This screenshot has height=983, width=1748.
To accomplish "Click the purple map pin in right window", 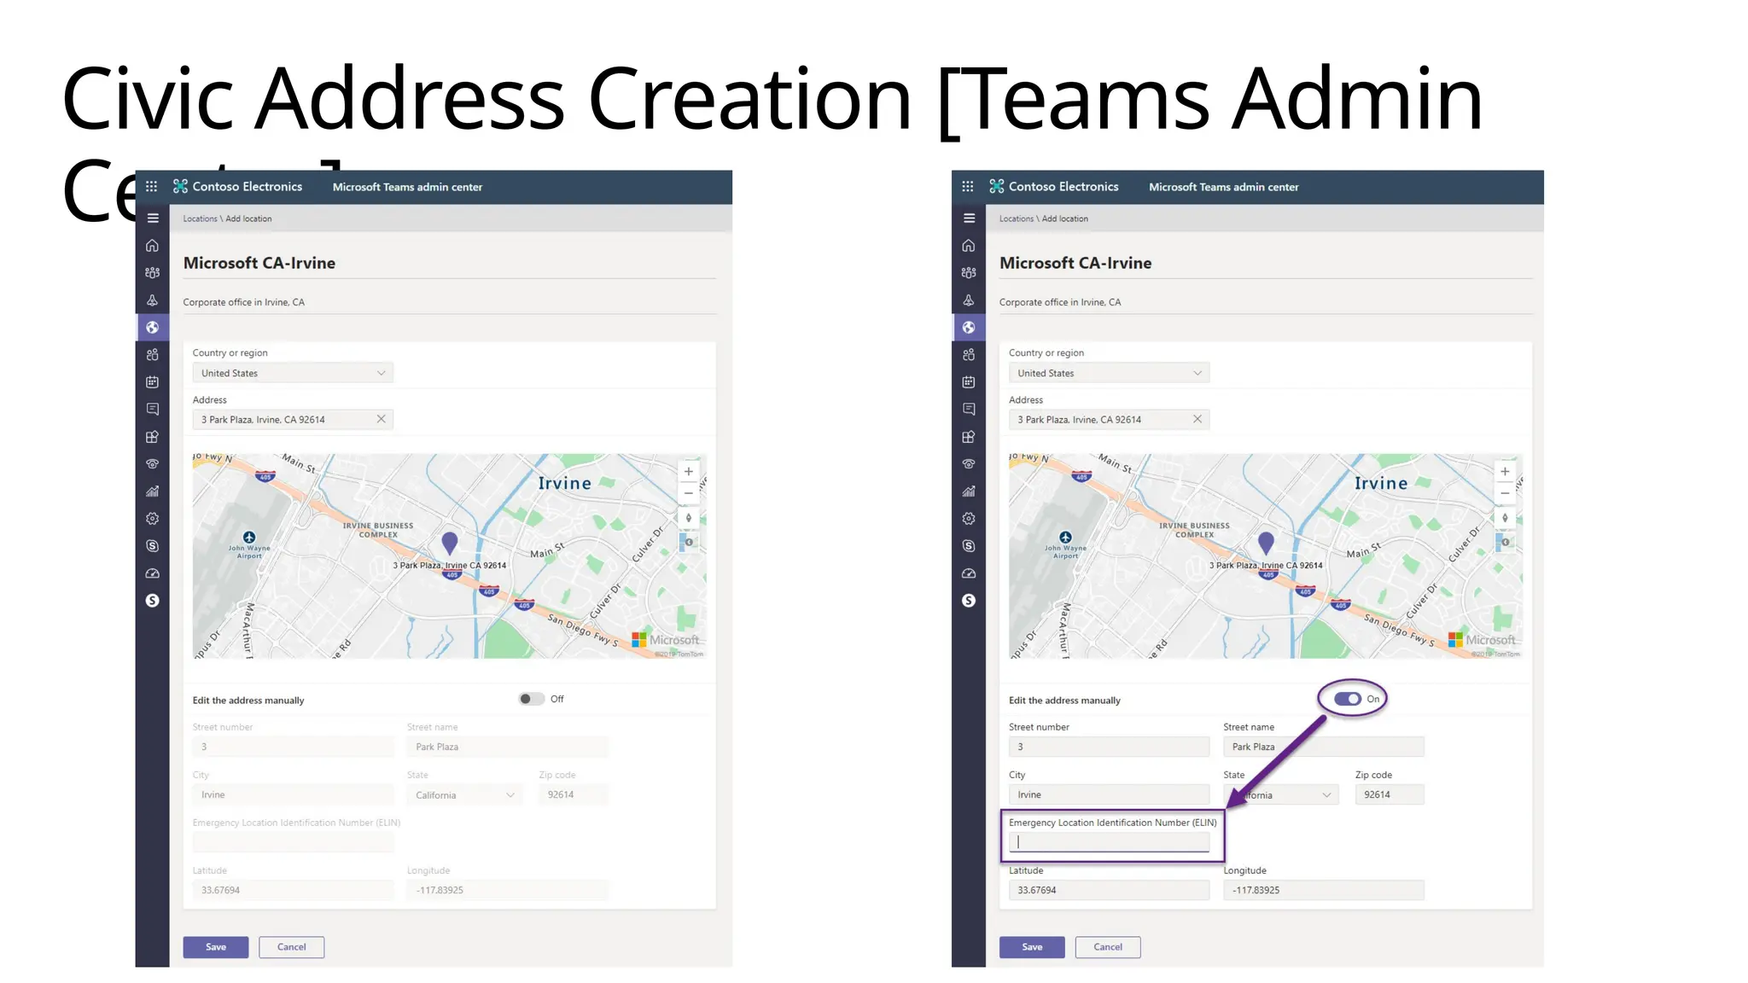I will 1266,543.
